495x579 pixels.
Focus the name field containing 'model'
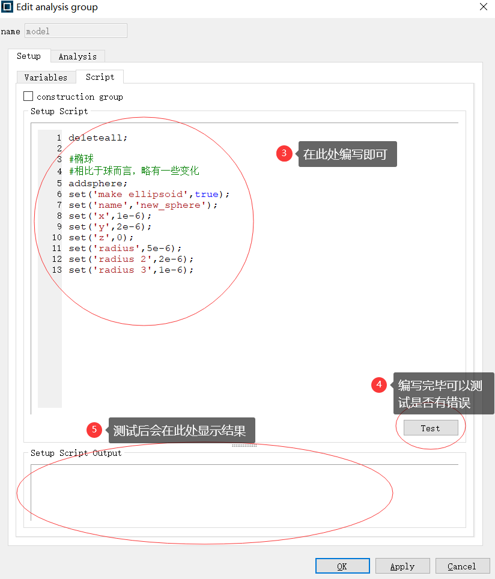coord(76,31)
